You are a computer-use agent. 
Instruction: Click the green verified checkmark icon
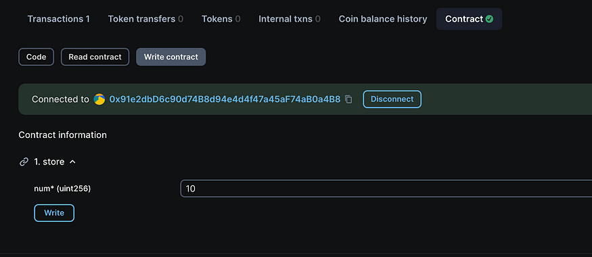tap(489, 19)
